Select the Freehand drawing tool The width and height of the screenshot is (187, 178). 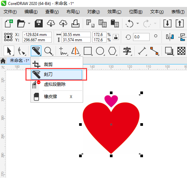click(63, 51)
